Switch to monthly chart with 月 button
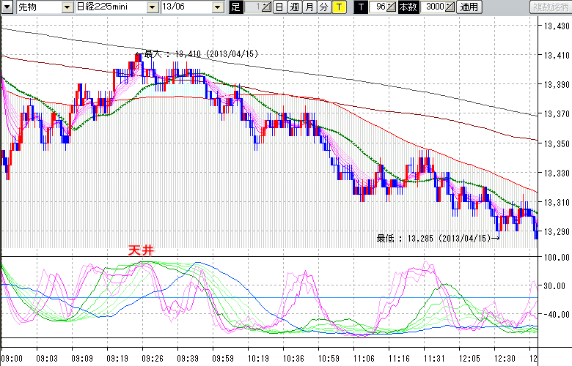 coord(309,7)
